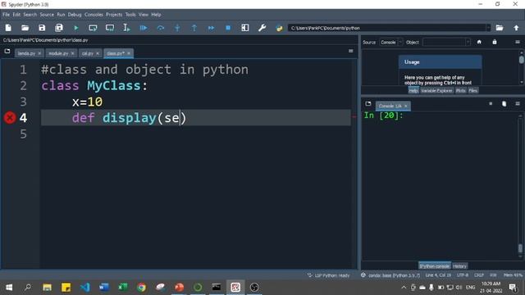The width and height of the screenshot is (525, 295).
Task: Expand the Object combo box in Help
Action: 446,42
